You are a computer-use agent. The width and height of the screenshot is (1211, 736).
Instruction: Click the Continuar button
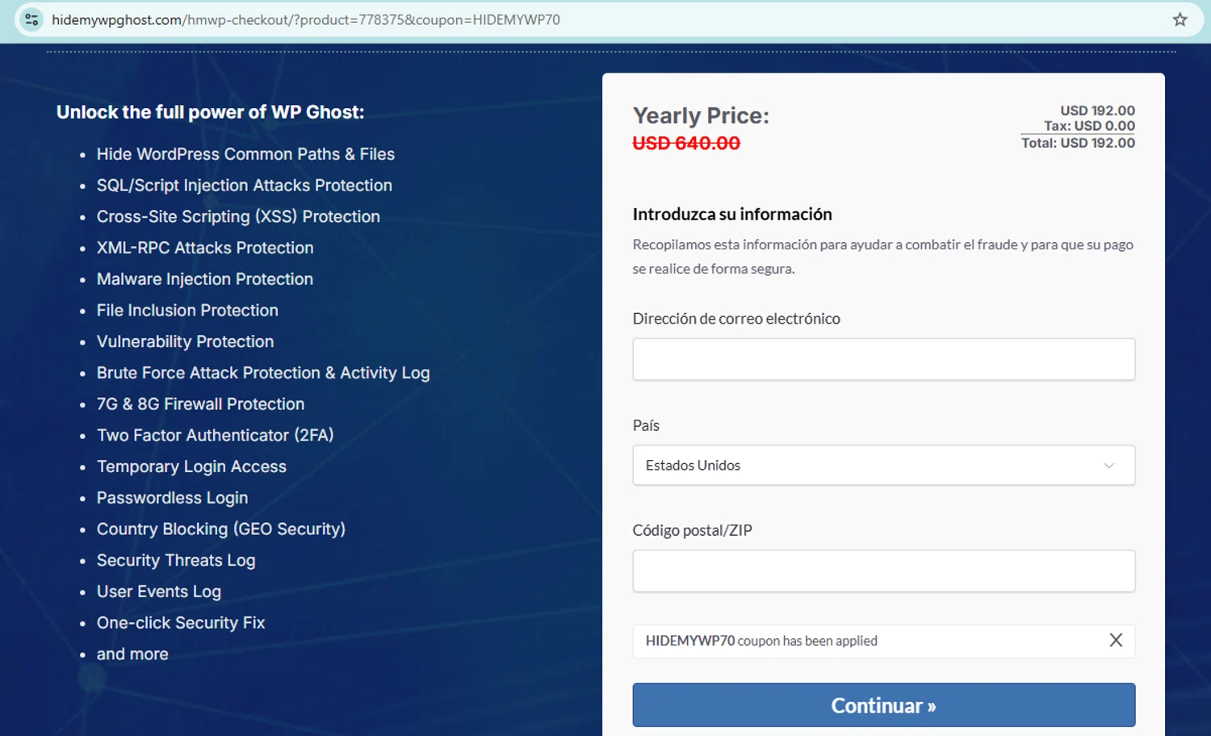pos(883,705)
